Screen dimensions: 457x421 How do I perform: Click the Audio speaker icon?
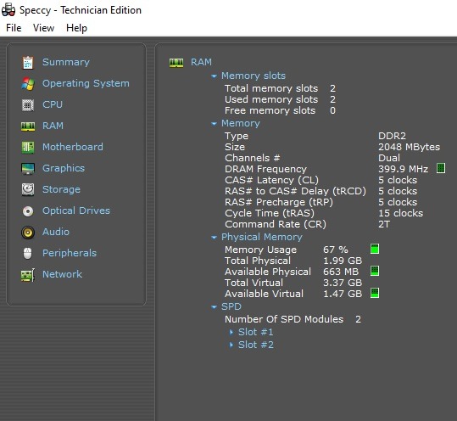(28, 233)
